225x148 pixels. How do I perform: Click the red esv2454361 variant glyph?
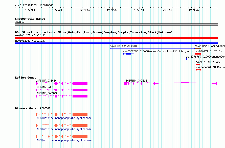coord(198,70)
